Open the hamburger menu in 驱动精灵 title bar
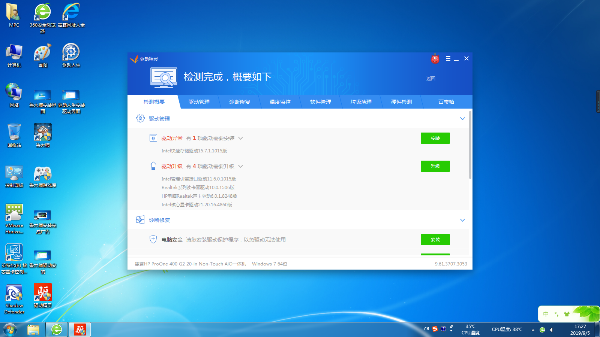Image resolution: width=600 pixels, height=337 pixels. tap(448, 58)
